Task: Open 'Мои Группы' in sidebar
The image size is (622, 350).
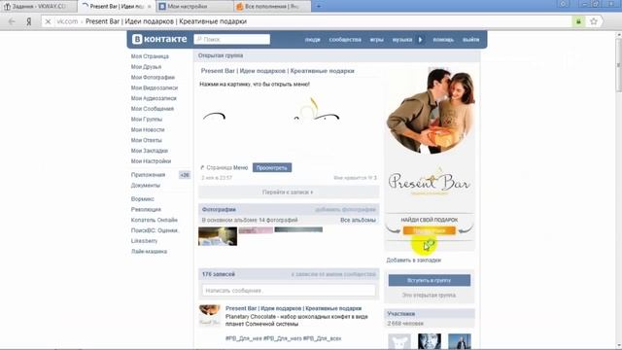Action: click(147, 120)
